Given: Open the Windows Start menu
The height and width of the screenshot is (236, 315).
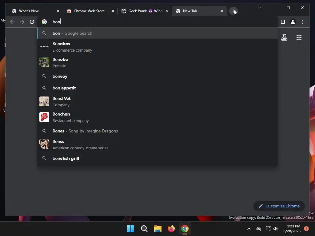Looking at the screenshot, I should [x=130, y=229].
